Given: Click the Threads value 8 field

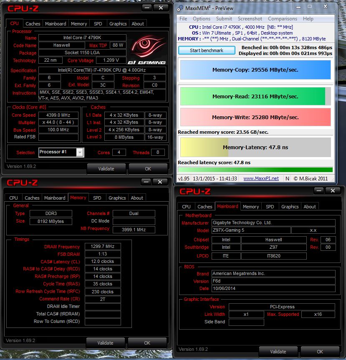Looking at the screenshot, I should (x=158, y=152).
